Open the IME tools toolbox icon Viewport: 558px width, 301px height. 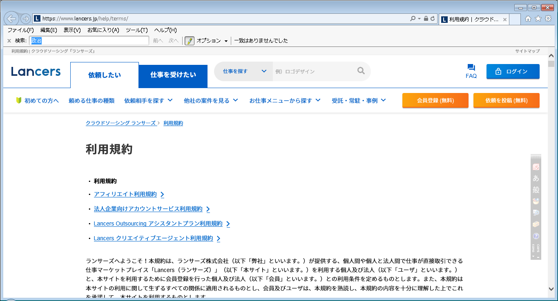tap(536, 224)
